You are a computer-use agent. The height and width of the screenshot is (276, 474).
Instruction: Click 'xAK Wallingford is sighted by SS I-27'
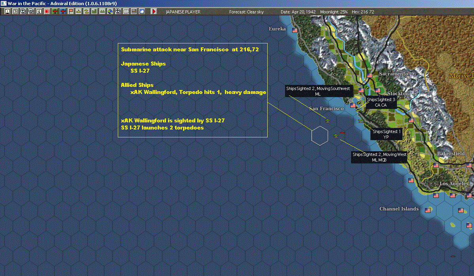[x=173, y=120]
